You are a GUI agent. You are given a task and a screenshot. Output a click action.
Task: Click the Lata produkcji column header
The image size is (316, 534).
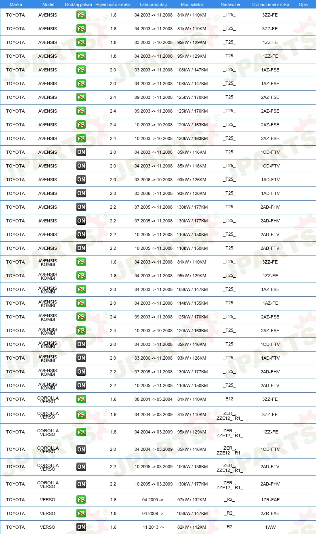point(154,4)
